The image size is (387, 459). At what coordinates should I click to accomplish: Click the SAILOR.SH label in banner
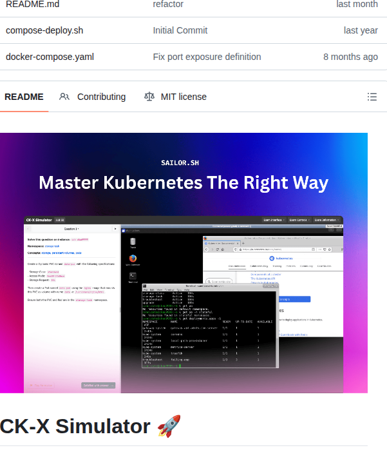(x=180, y=163)
